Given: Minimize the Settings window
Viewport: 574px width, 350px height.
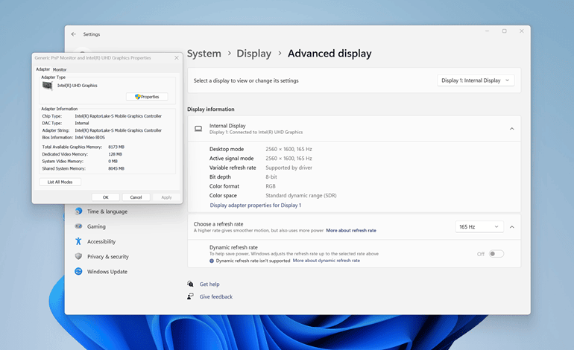Looking at the screenshot, I should (487, 31).
